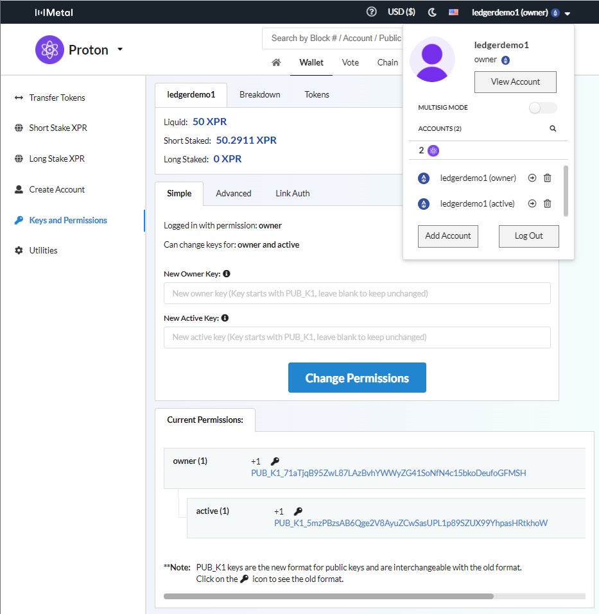Open the Proton chain dropdown
Viewport: 599px width, 614px height.
[119, 49]
